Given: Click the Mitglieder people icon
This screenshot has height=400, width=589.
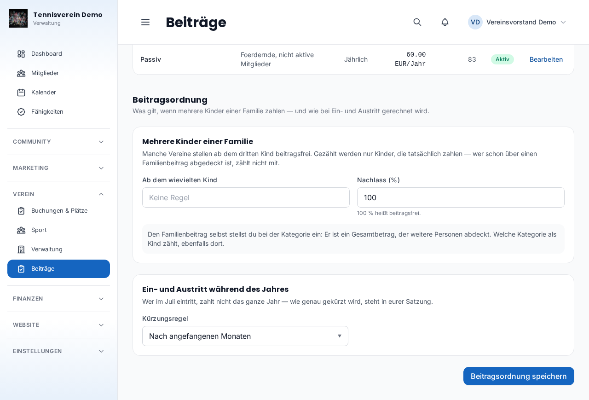Looking at the screenshot, I should point(21,73).
